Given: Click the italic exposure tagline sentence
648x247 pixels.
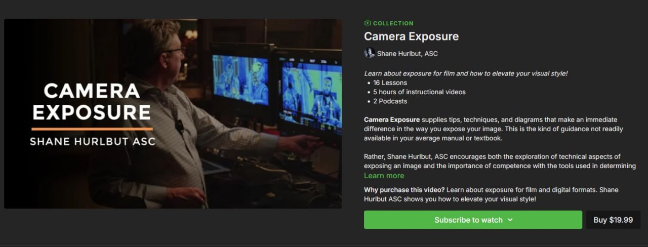Looking at the screenshot, I should tap(466, 73).
